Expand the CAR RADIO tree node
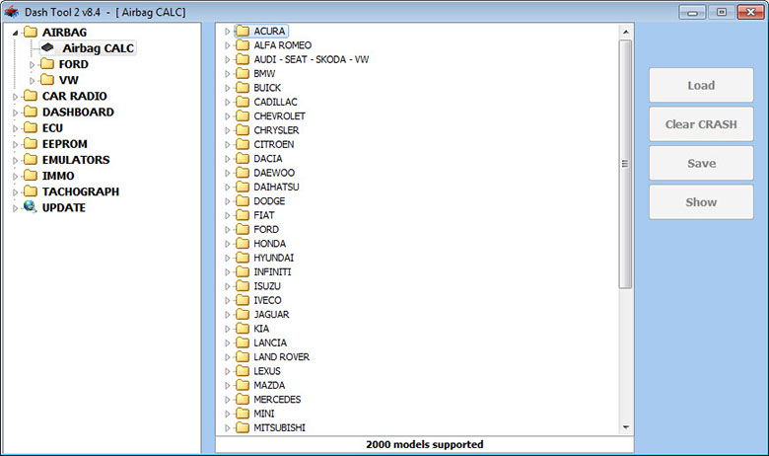 click(x=15, y=97)
